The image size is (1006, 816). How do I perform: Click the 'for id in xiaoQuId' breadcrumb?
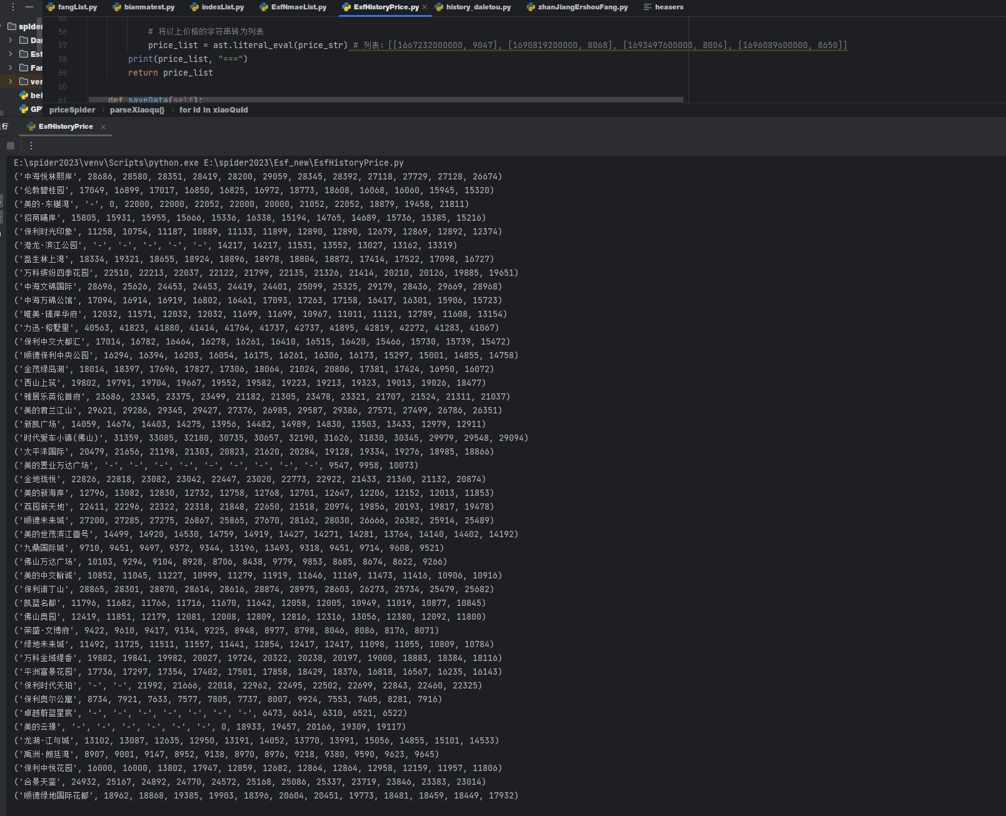point(213,110)
